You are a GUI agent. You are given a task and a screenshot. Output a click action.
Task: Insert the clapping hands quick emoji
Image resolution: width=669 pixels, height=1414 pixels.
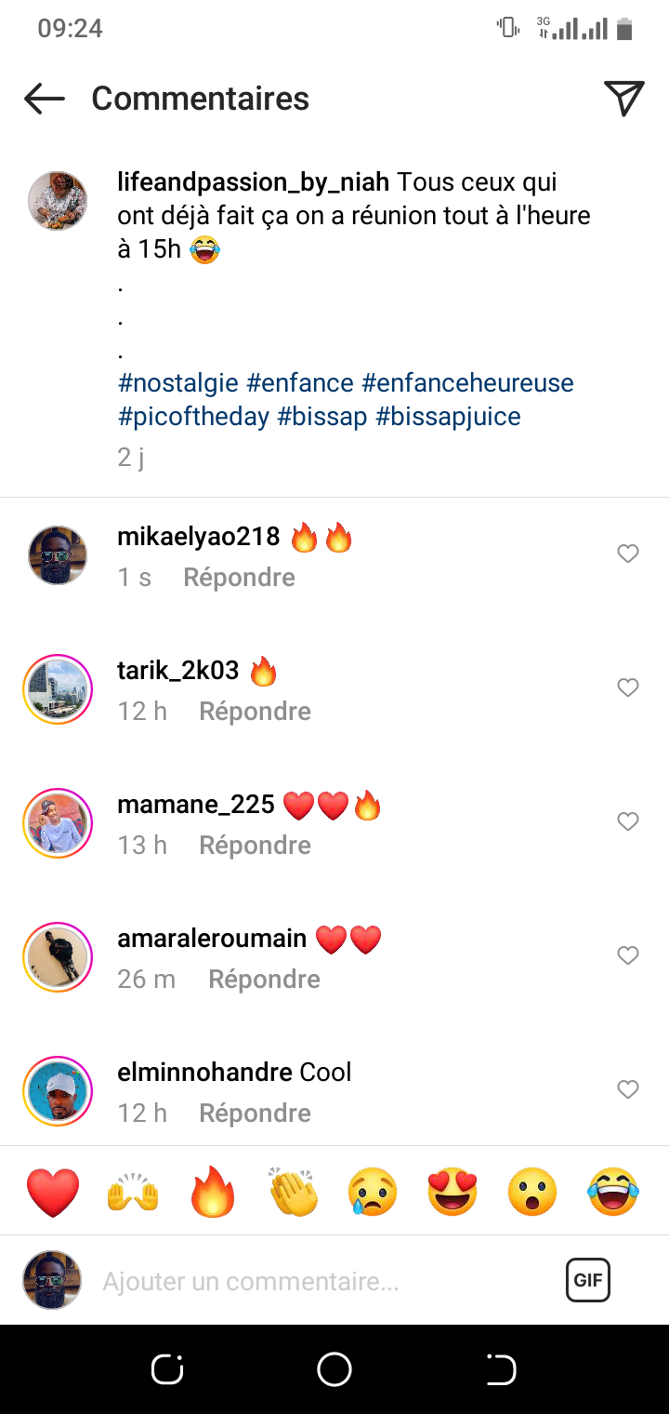[293, 1192]
